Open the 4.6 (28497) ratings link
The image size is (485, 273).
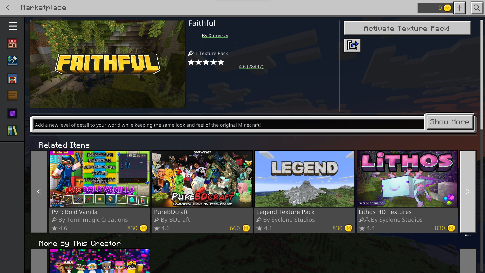click(251, 66)
